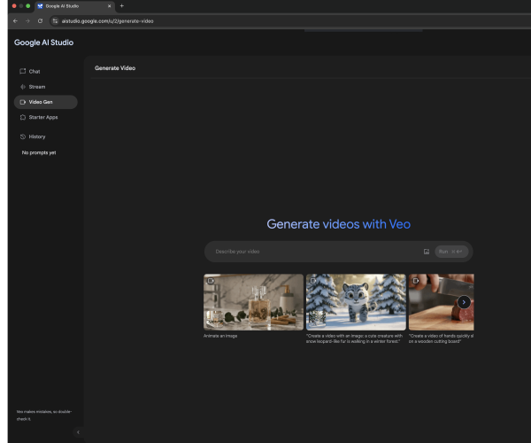The height and width of the screenshot is (443, 531).
Task: Click the Veo makes mistakes disclaimer text
Action: (44, 416)
